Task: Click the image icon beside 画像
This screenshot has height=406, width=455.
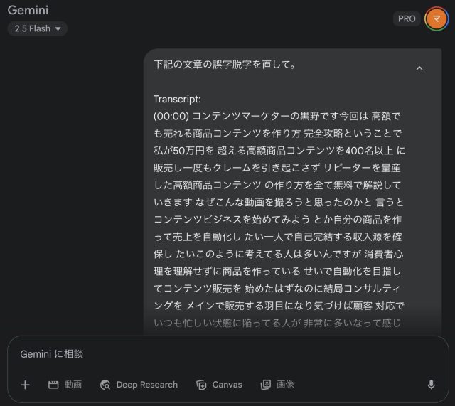Action: [x=266, y=385]
